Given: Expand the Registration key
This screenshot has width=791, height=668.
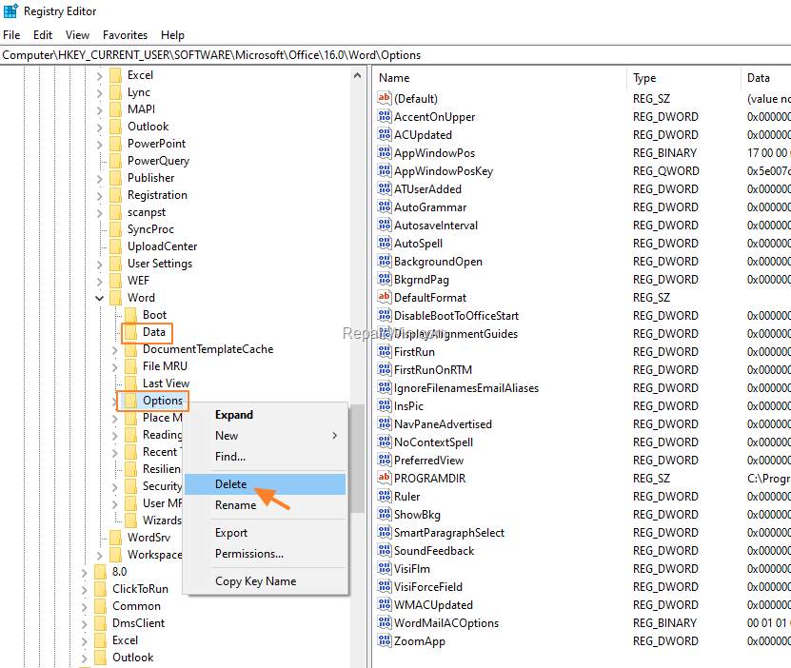Looking at the screenshot, I should [x=99, y=196].
